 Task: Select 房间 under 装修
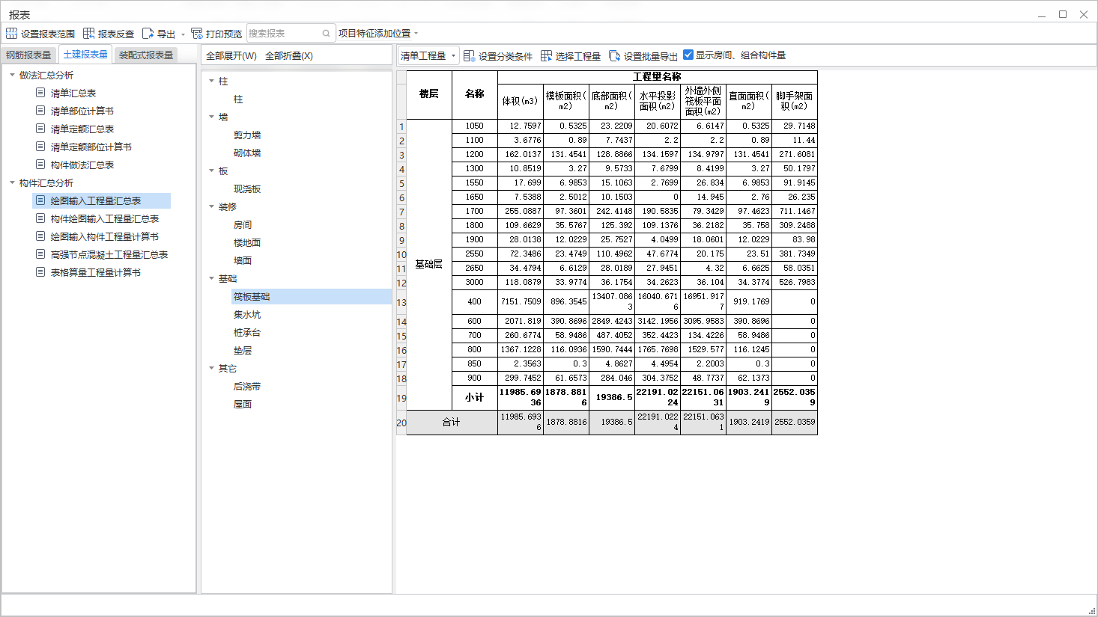[243, 224]
